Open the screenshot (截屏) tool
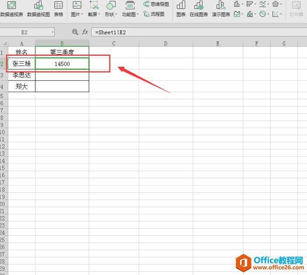 [94, 9]
